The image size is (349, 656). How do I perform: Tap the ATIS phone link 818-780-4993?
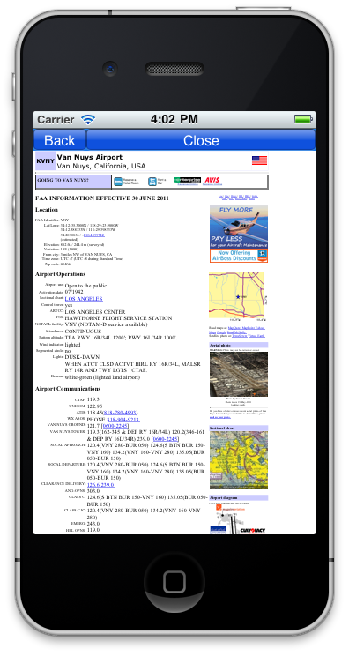point(121,413)
